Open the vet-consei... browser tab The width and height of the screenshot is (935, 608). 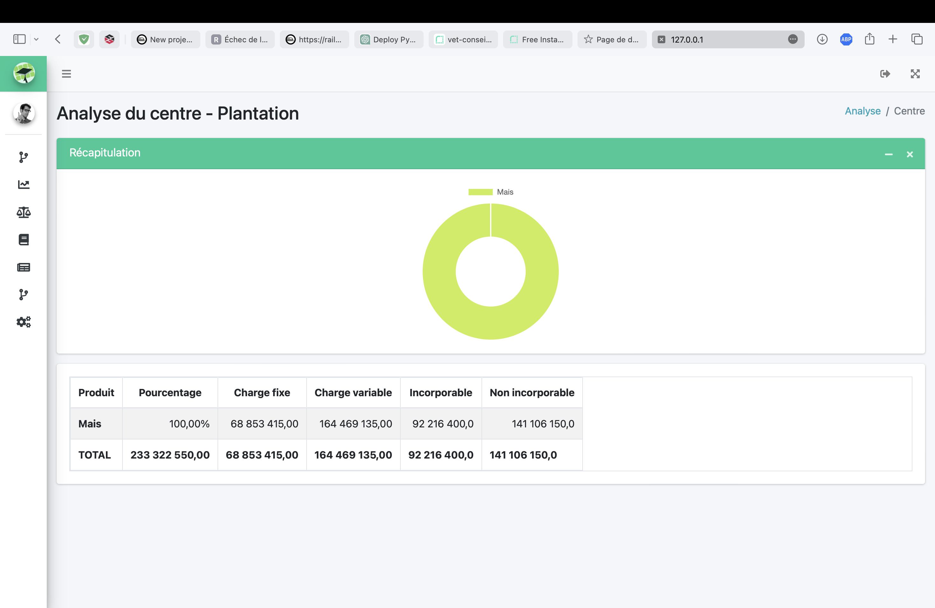click(x=463, y=39)
